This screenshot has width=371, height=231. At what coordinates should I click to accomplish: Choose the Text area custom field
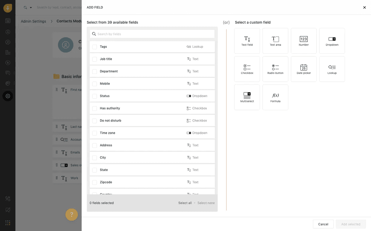(x=275, y=41)
